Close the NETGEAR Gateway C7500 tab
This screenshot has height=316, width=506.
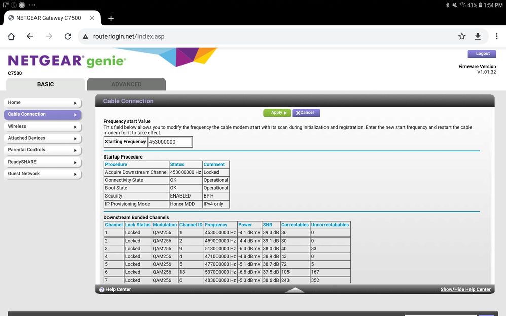[92, 18]
